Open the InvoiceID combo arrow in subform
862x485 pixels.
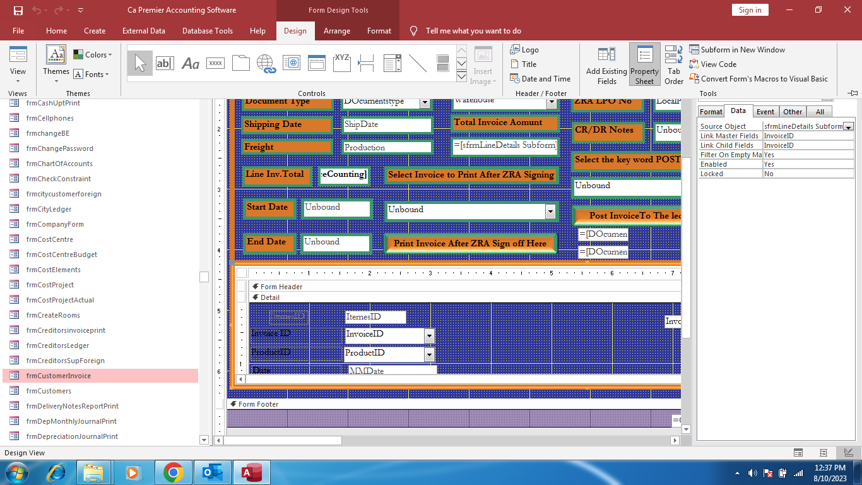point(429,336)
